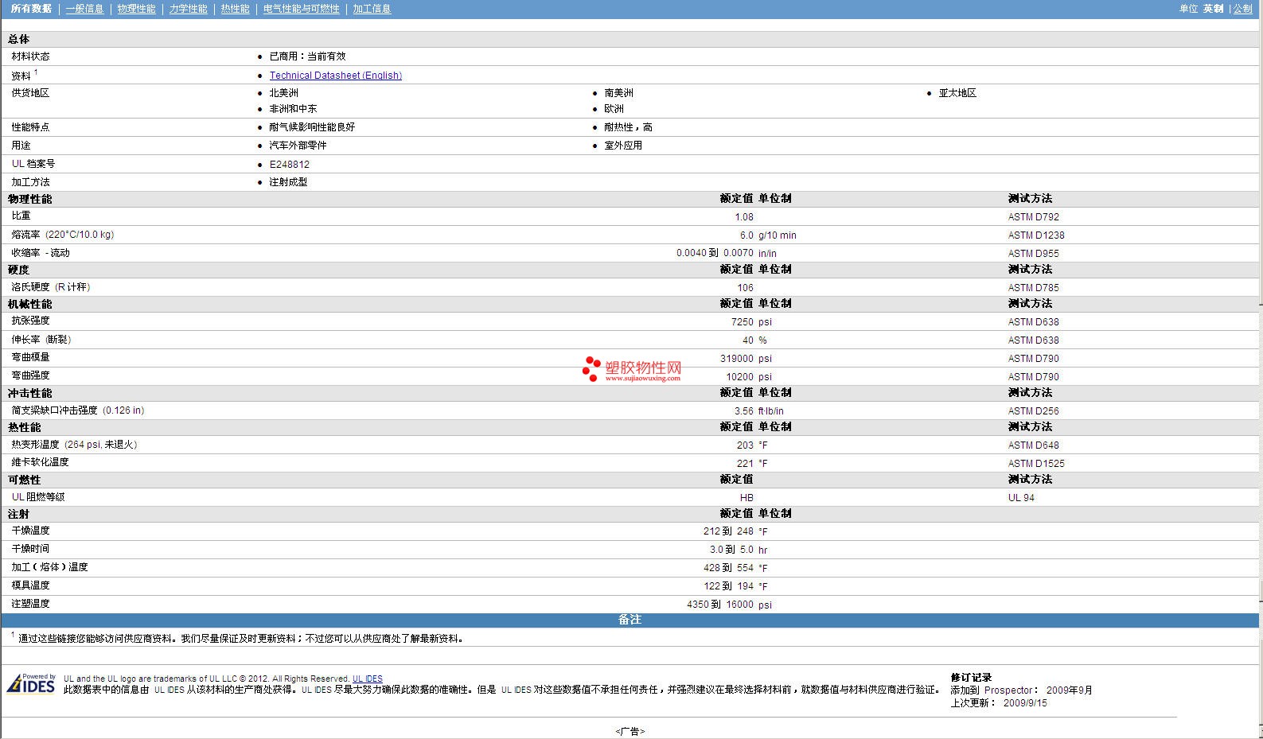The image size is (1263, 739).
Task: Click the E248812 file number value
Action: 289,165
